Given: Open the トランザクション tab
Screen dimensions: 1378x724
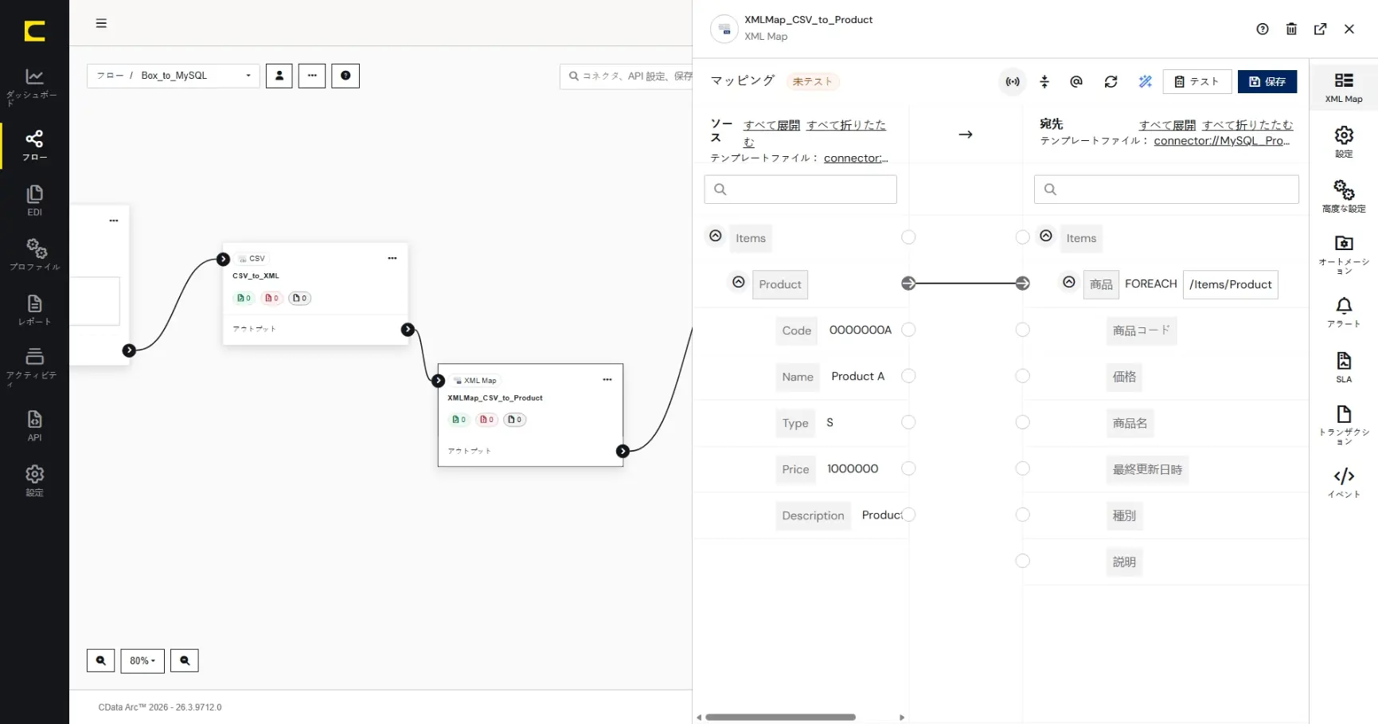Looking at the screenshot, I should 1344,425.
